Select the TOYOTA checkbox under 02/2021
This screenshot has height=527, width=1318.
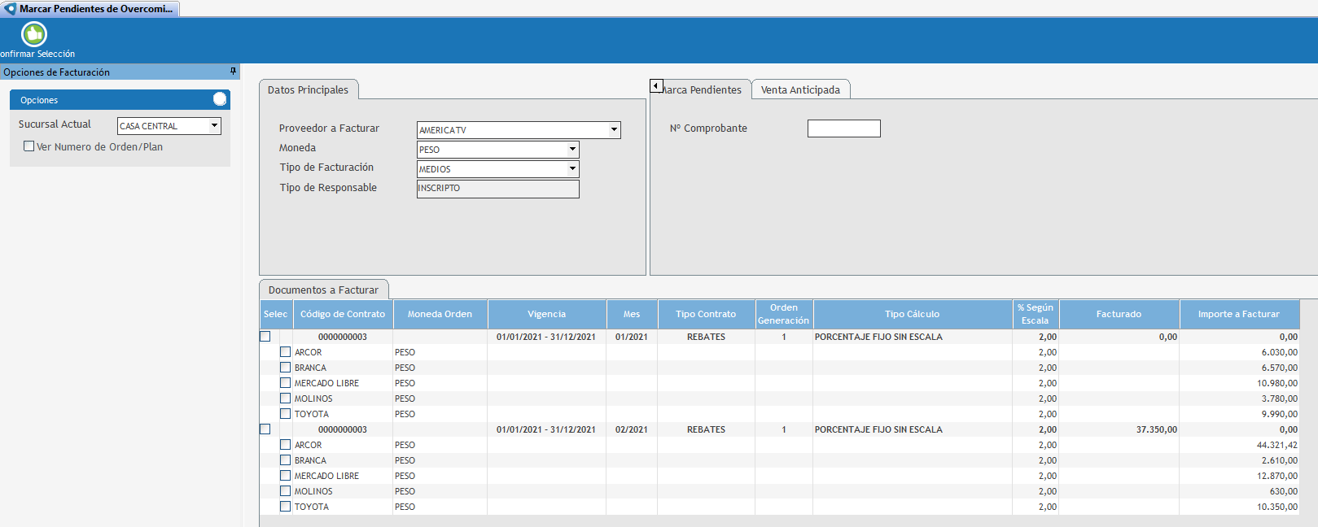pyautogui.click(x=286, y=507)
